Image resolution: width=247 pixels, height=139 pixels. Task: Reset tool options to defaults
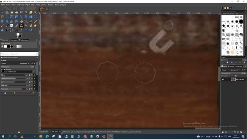coord(33,93)
